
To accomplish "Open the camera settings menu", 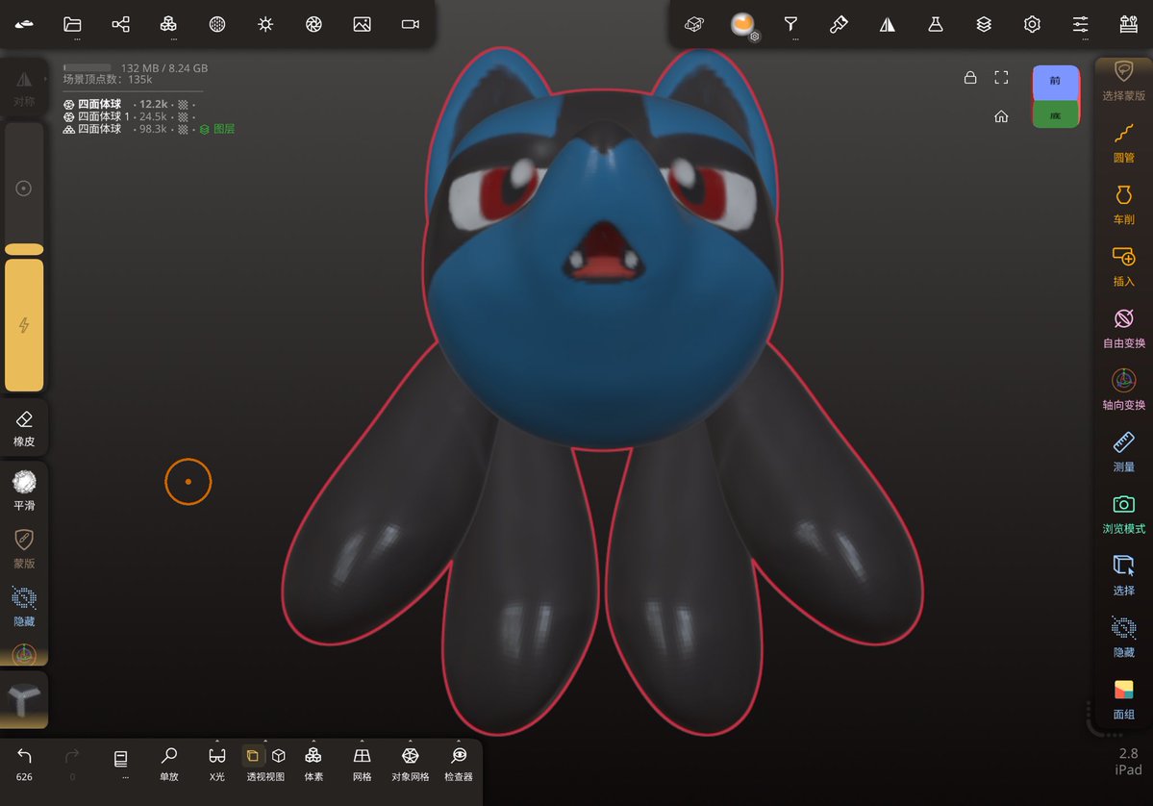I will pyautogui.click(x=411, y=24).
